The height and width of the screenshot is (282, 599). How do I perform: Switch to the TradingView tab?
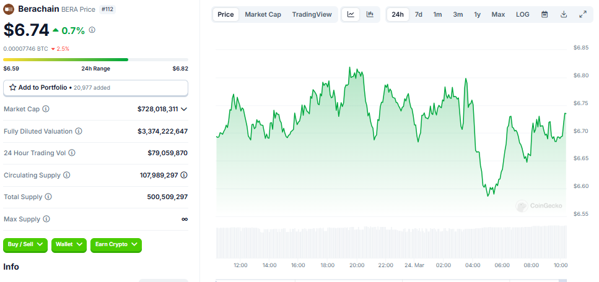[312, 14]
